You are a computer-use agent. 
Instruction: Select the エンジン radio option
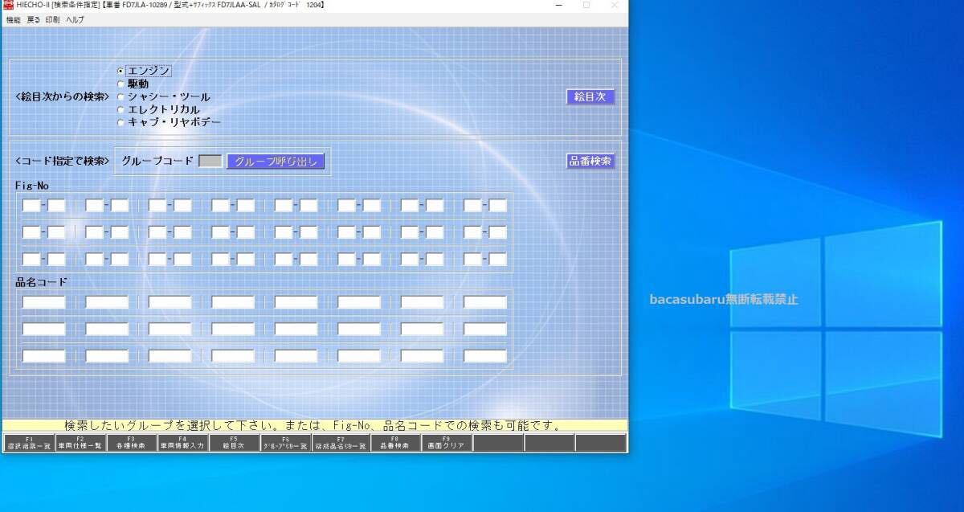click(x=121, y=71)
